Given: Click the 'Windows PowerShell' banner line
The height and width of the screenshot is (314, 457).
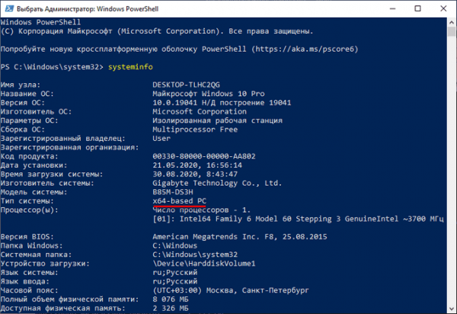Looking at the screenshot, I should click(40, 22).
